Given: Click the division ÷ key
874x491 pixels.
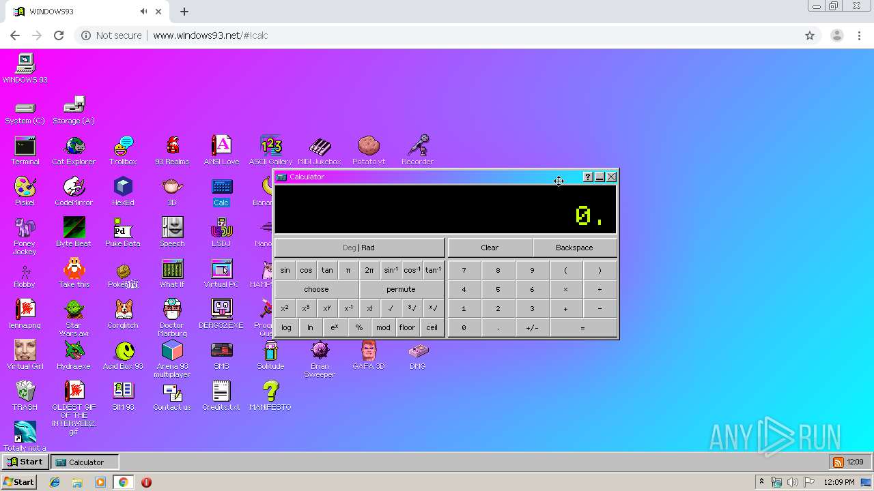Looking at the screenshot, I should 600,289.
